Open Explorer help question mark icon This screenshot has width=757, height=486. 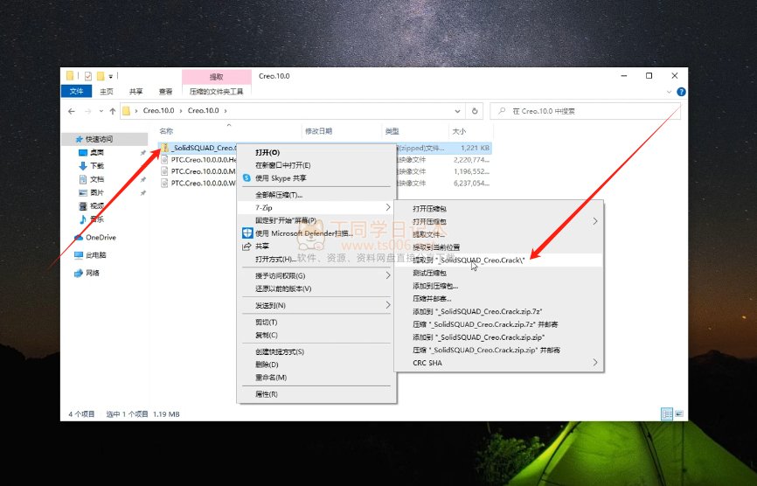click(681, 92)
